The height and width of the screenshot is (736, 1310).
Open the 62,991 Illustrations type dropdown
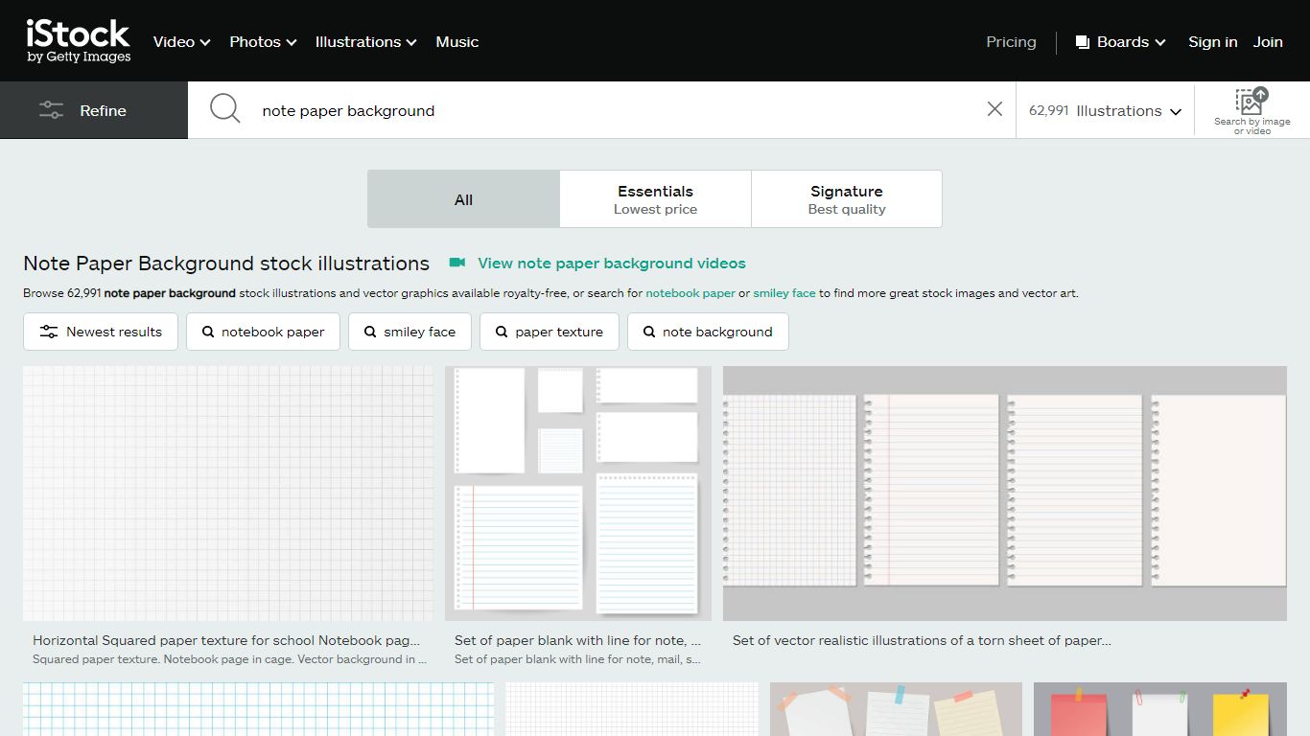(x=1105, y=110)
